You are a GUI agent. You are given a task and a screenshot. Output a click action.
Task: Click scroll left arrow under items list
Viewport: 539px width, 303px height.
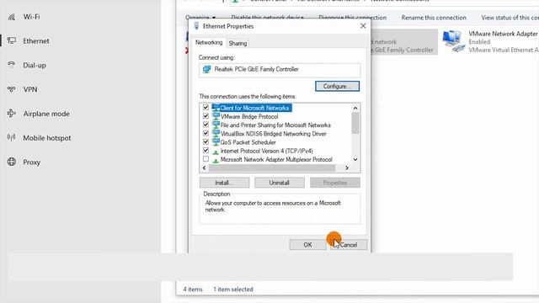204,168
